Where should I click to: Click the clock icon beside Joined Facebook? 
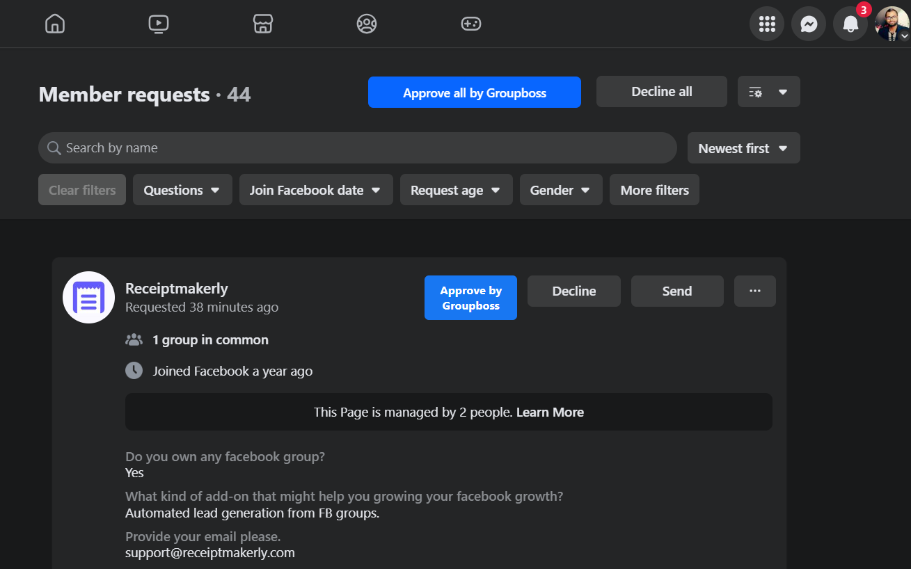134,371
